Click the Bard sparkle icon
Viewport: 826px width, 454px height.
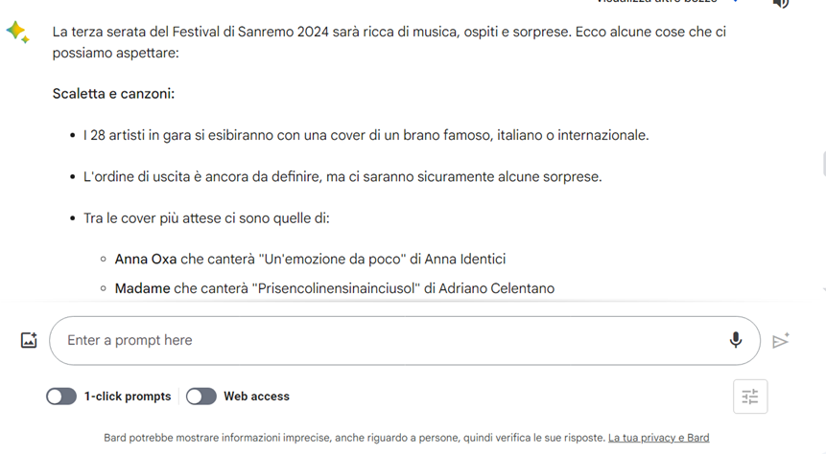click(x=16, y=32)
